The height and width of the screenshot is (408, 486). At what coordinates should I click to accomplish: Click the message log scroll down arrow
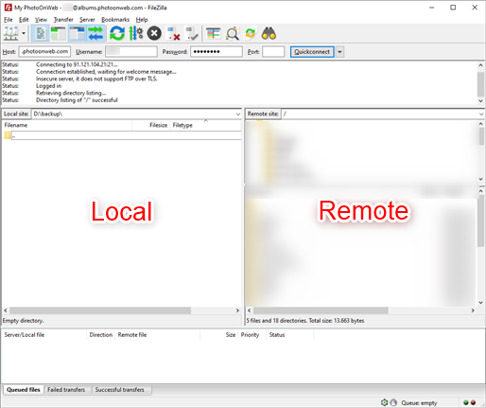(x=480, y=101)
